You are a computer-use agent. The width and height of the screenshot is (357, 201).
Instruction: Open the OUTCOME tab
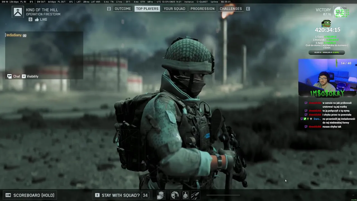click(x=123, y=9)
